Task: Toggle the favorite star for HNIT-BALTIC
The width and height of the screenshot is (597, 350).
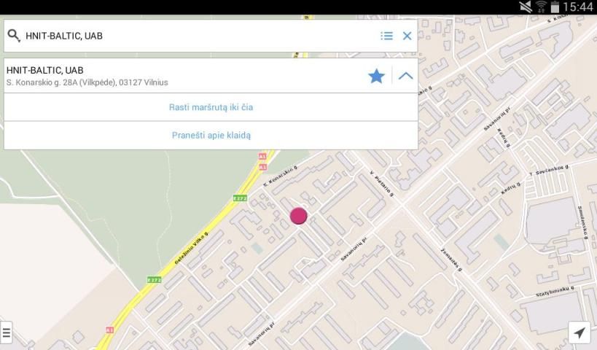Action: pos(376,76)
